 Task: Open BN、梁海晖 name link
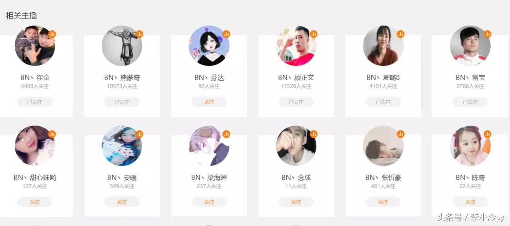(209, 178)
